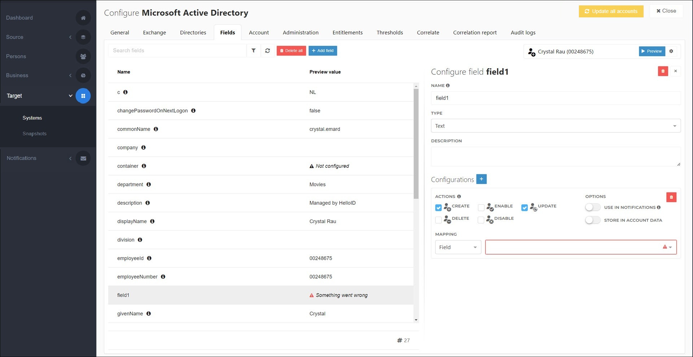The image size is (693, 357).
Task: Add a new configuration with plus icon
Action: coord(481,179)
